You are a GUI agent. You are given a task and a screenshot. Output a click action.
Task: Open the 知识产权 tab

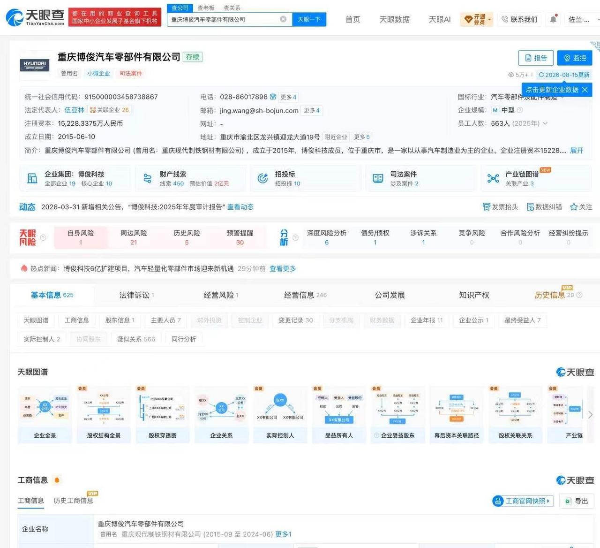pos(474,295)
